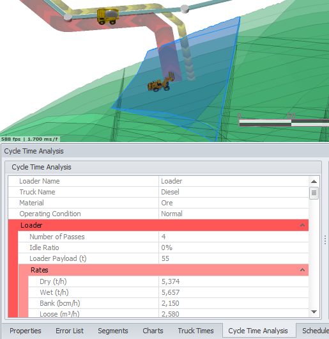Click the scroll down arrow
This screenshot has width=329, height=339.
pyautogui.click(x=314, y=311)
